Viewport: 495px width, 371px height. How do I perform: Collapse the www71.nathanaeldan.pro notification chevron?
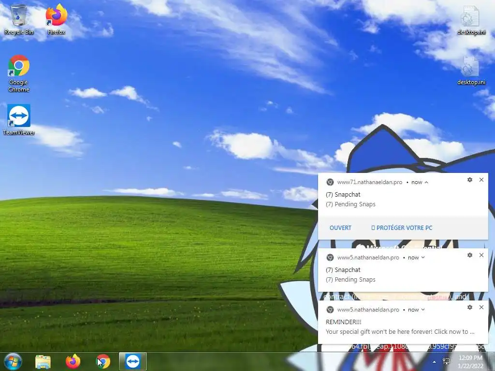coord(426,182)
